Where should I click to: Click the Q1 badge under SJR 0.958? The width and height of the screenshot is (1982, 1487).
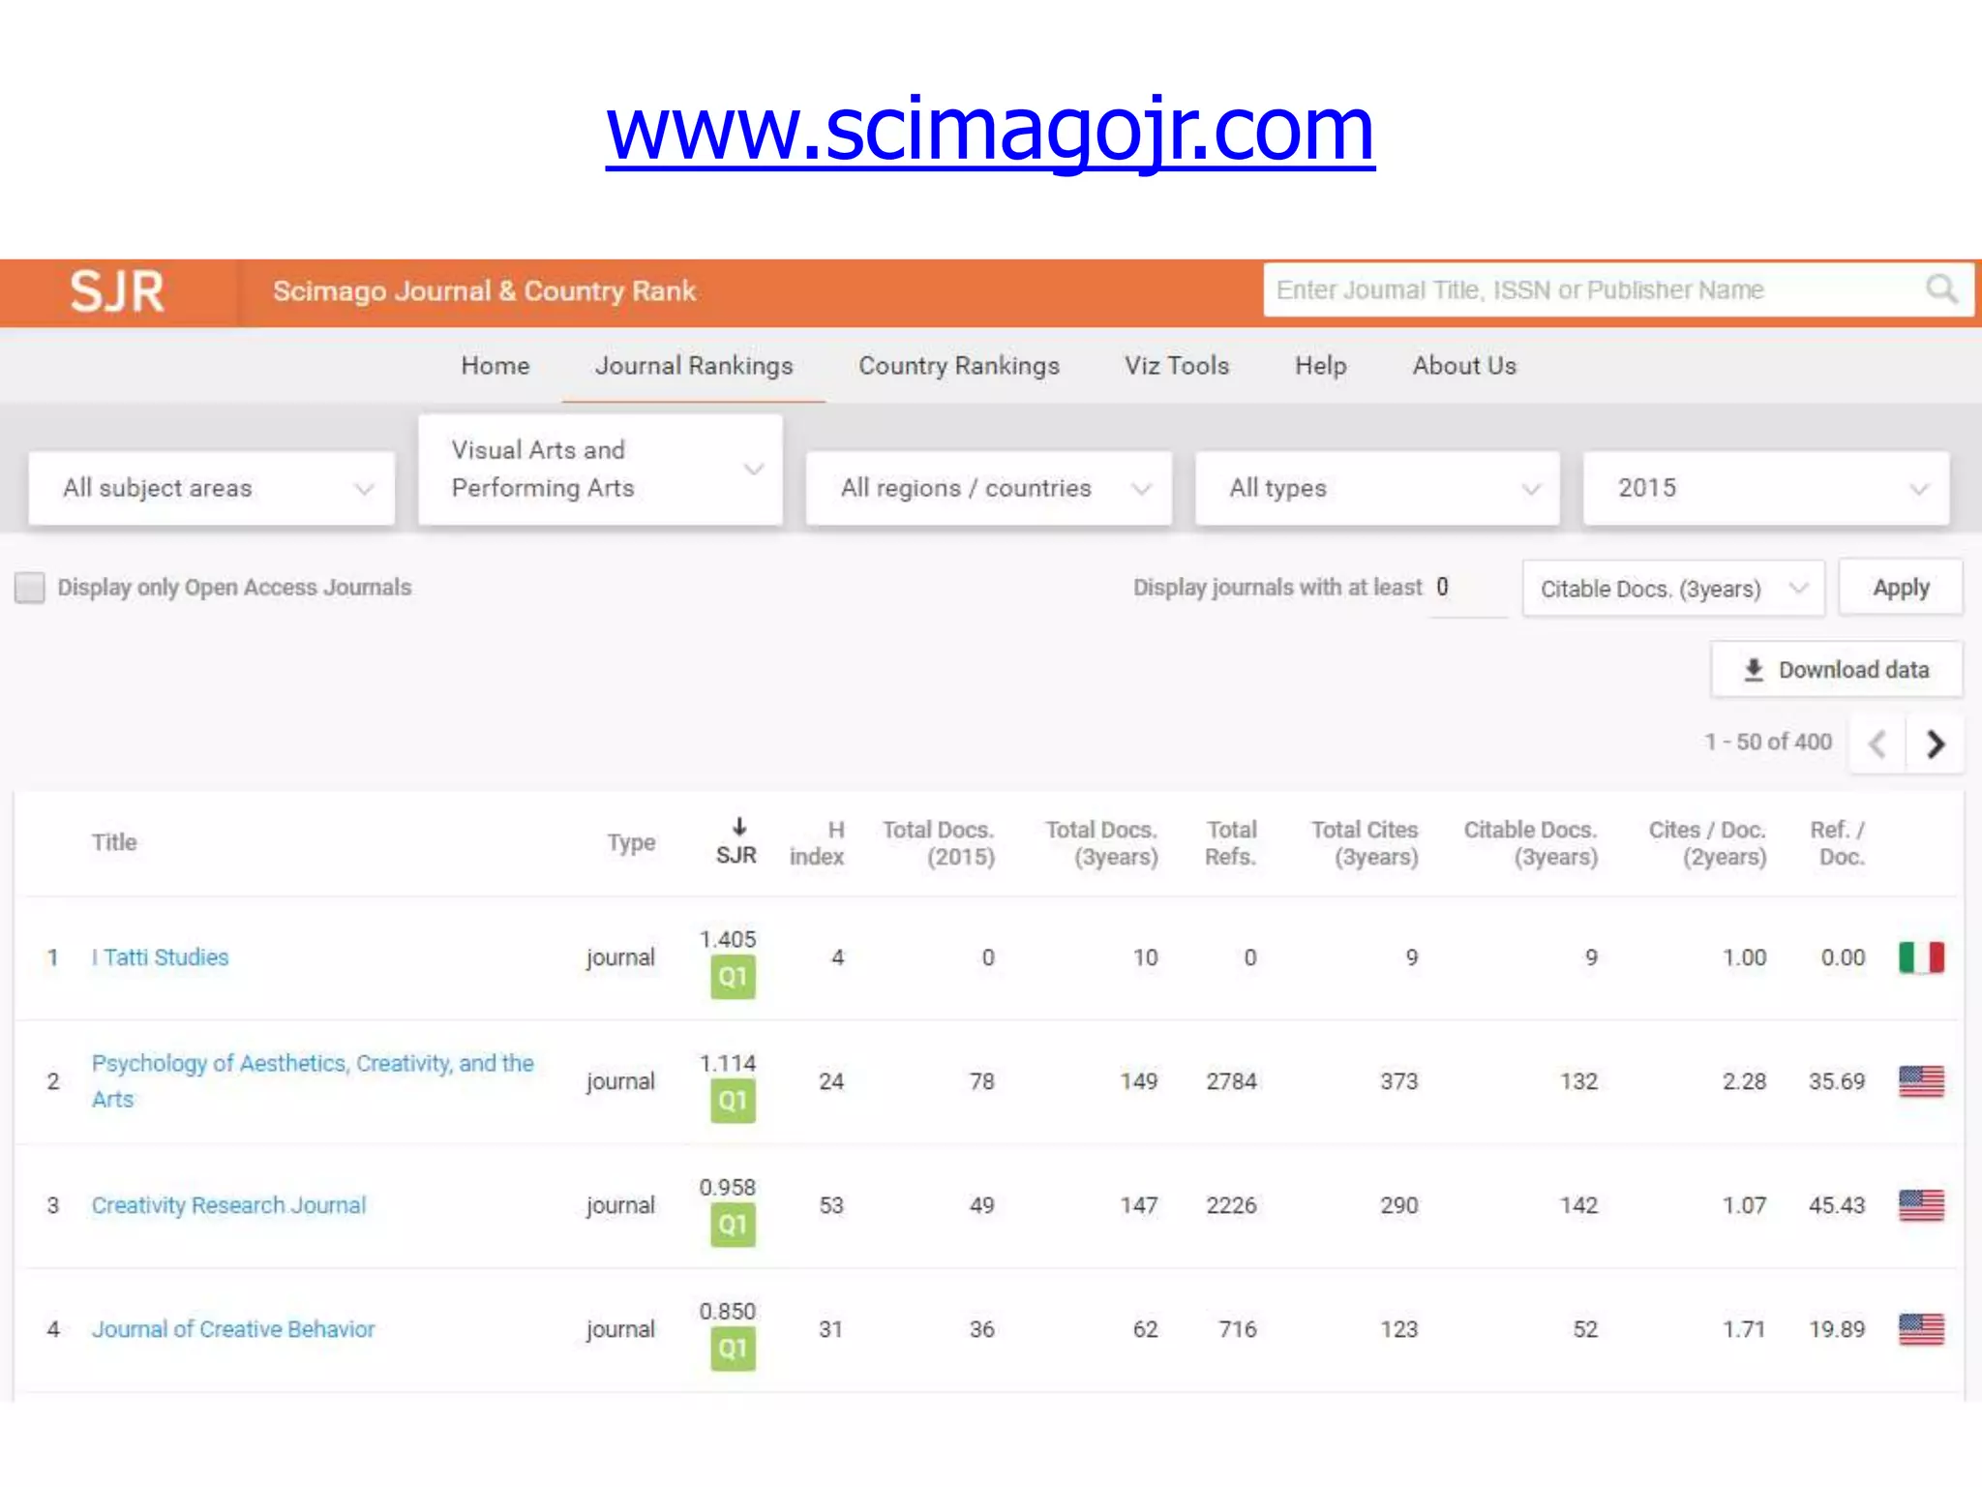[733, 1225]
